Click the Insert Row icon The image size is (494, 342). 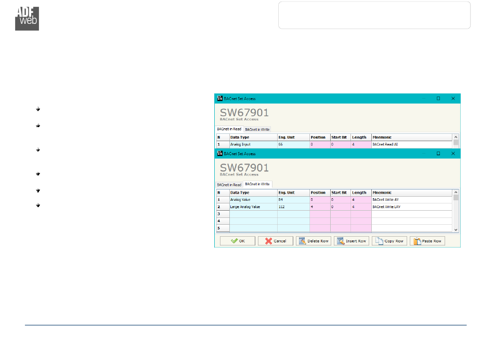[341, 241]
